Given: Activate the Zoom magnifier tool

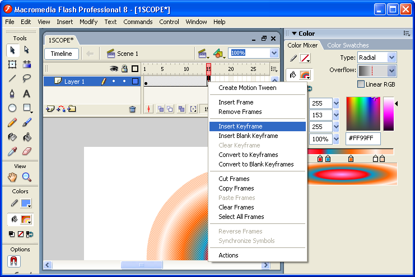Looking at the screenshot, I should 26,177.
